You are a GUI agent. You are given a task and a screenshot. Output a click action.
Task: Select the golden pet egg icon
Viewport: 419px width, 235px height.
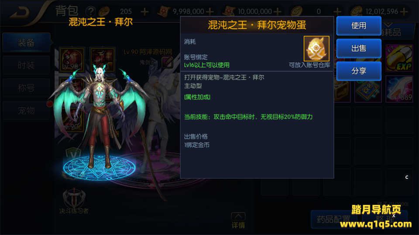point(316,48)
